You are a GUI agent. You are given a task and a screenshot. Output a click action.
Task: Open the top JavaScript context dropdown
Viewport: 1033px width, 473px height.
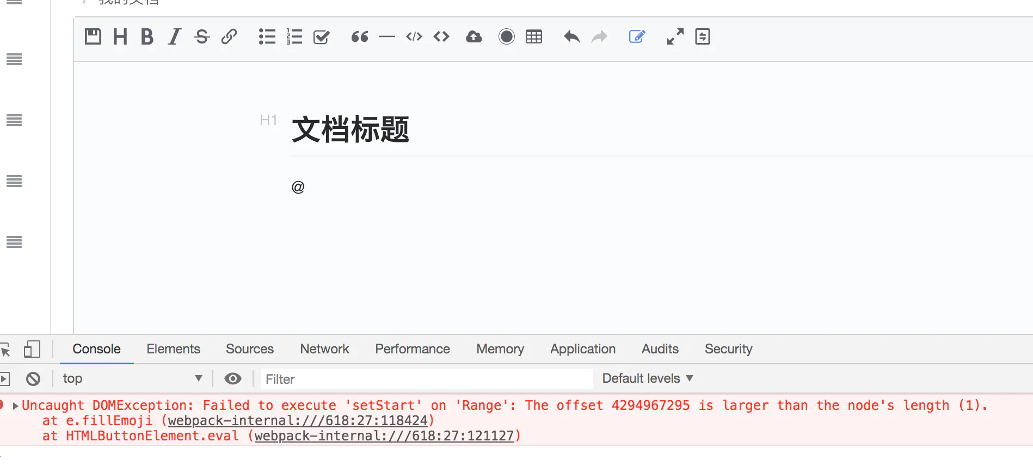tap(132, 378)
